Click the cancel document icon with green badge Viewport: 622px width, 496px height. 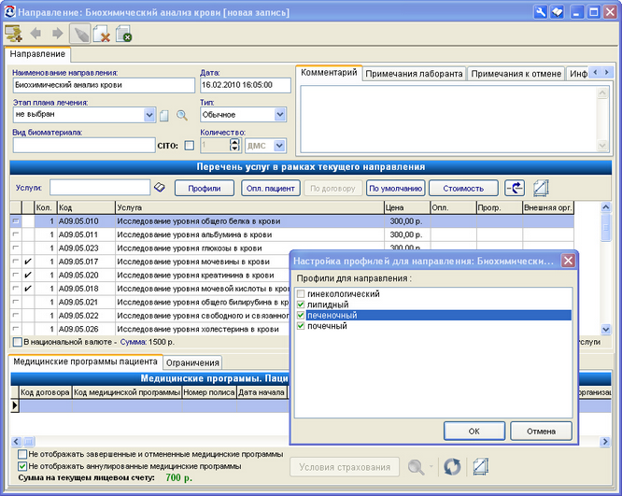point(124,34)
